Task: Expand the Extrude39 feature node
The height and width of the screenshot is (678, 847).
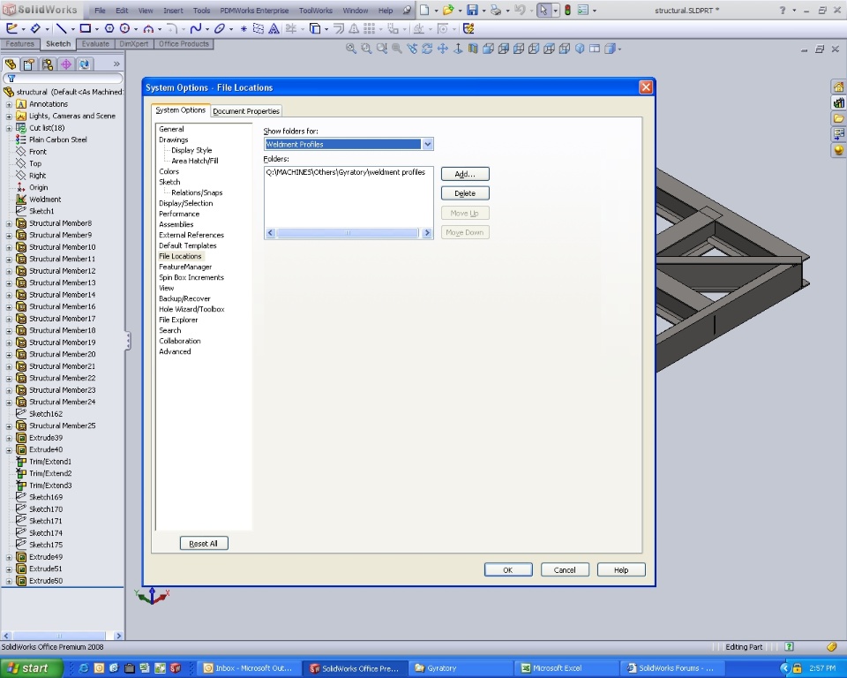Action: 9,438
